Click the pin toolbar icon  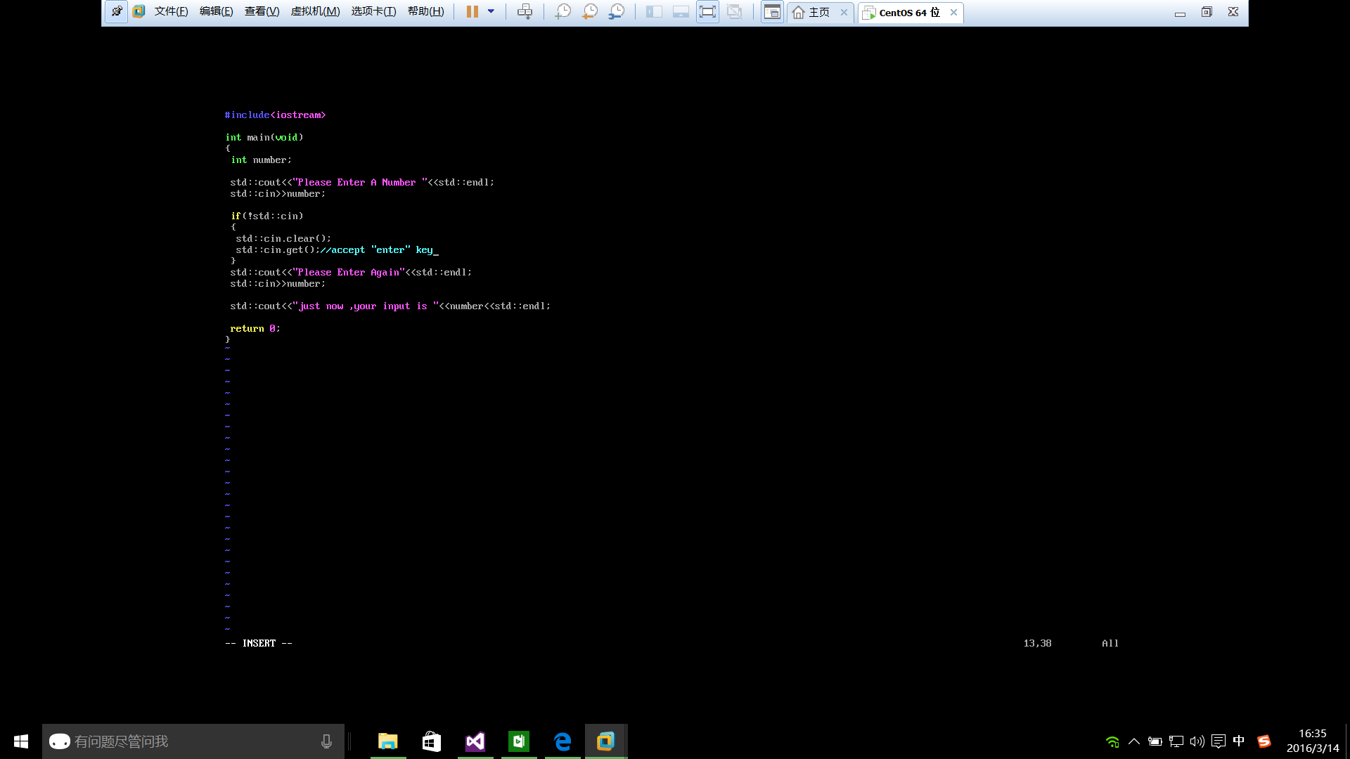click(117, 11)
